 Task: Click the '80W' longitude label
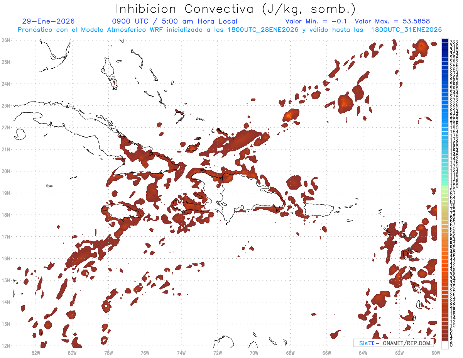[72, 352]
